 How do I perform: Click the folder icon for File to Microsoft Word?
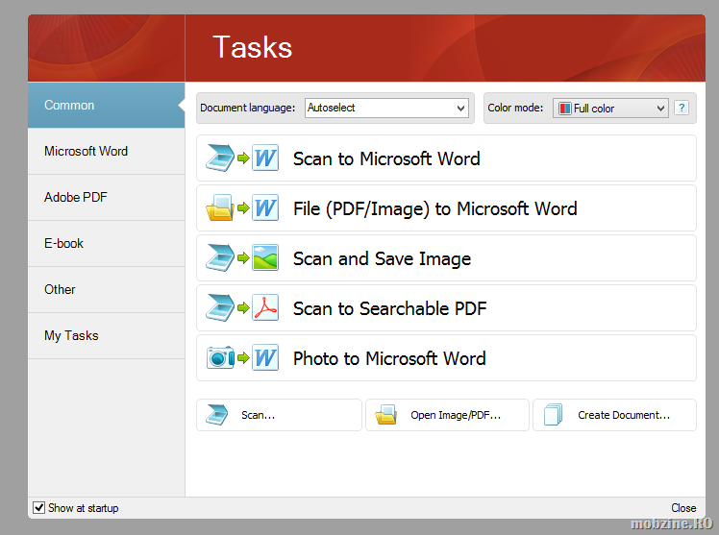click(x=218, y=208)
